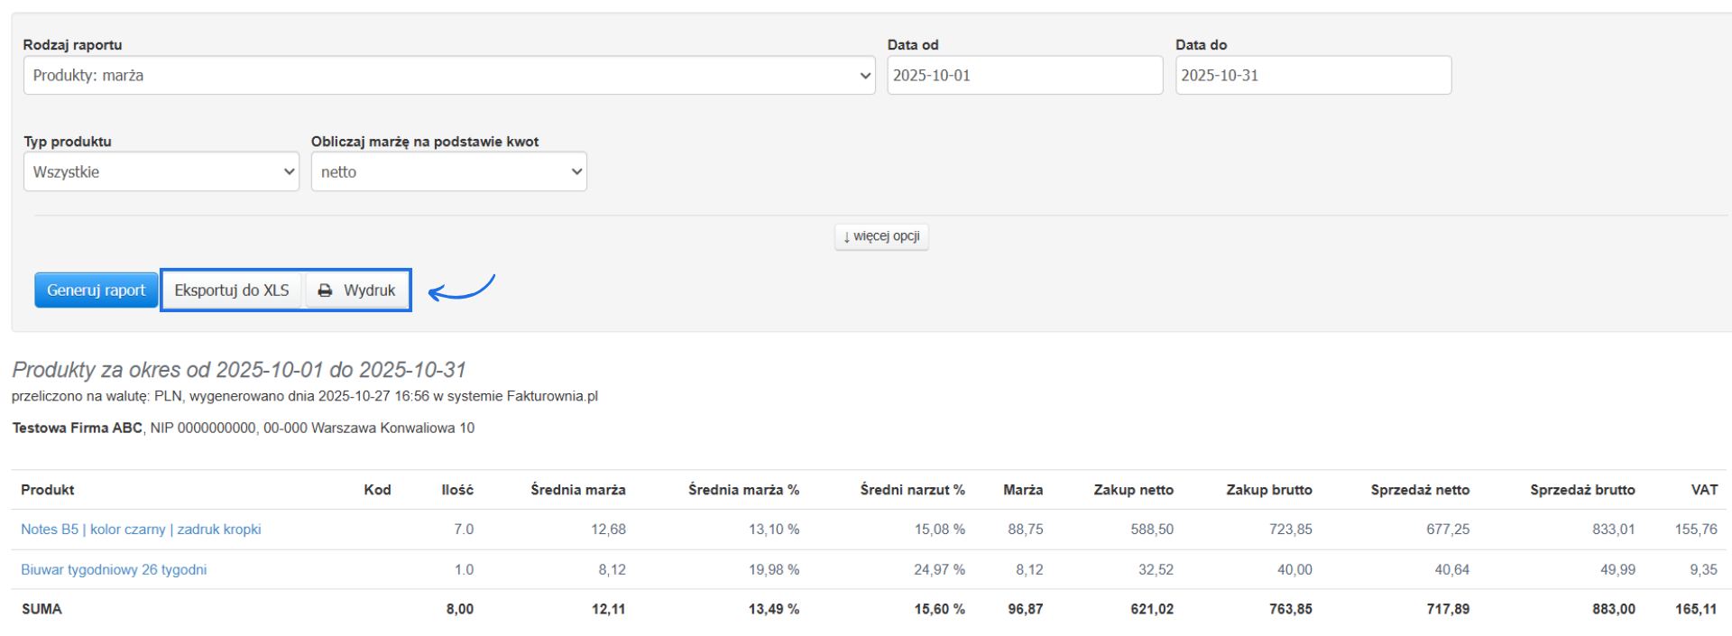Image resolution: width=1732 pixels, height=636 pixels.
Task: Click the Sprzedaż netto column header
Action: click(x=1420, y=490)
